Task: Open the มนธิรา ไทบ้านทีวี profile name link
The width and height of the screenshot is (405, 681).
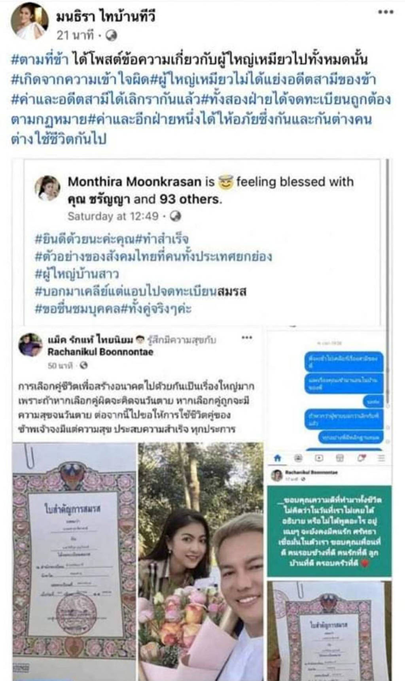Action: [106, 17]
